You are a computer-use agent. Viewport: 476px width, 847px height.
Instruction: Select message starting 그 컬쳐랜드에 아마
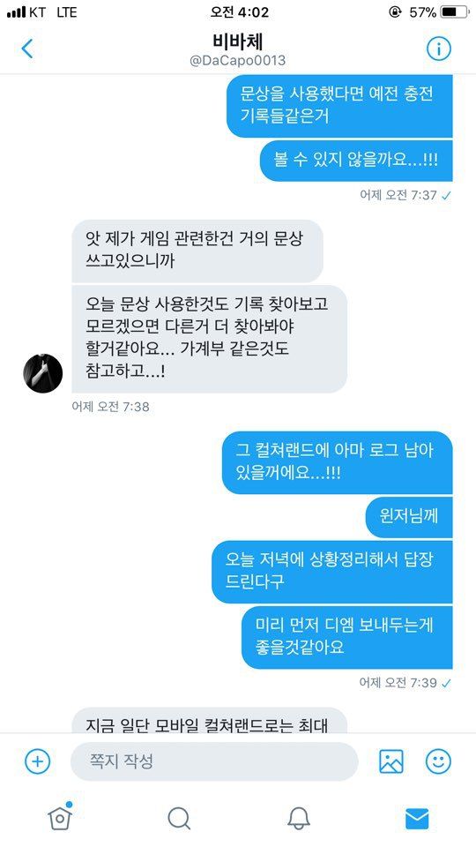pos(338,462)
